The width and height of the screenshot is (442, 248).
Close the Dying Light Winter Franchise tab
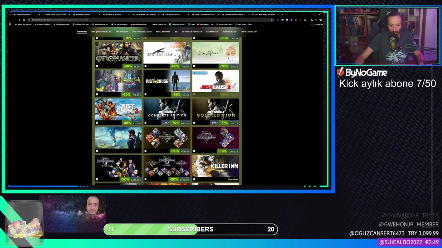(218, 14)
